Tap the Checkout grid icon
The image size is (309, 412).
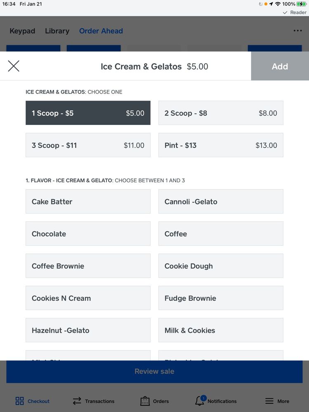20,401
